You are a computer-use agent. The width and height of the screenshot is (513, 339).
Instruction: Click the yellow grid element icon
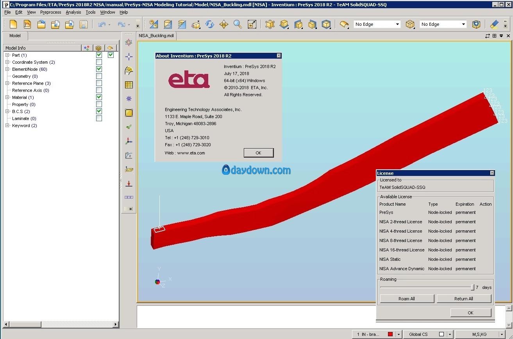129,85
